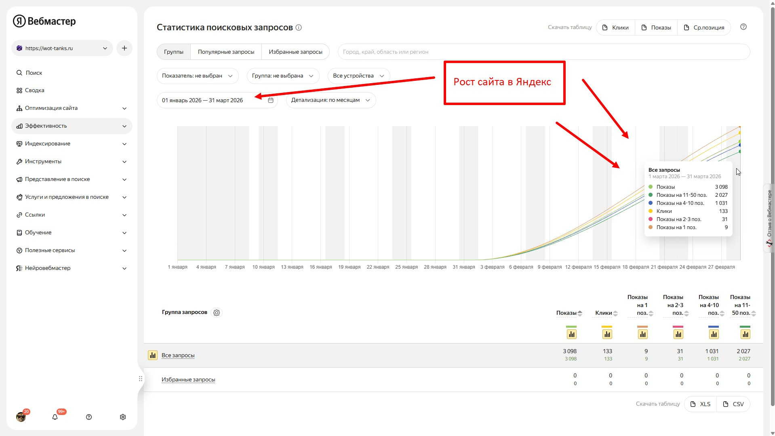Screen dimensions: 775x436
Task: Expand Обучение menu
Action: coord(72,233)
